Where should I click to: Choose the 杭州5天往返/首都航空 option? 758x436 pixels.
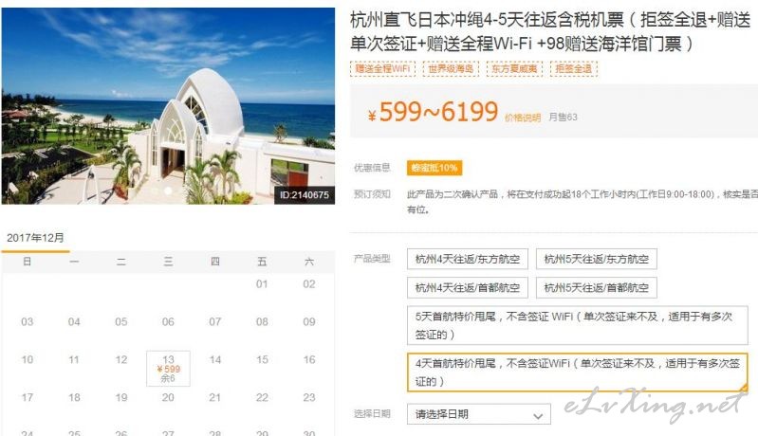(x=596, y=288)
